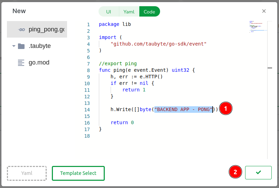279x188 pixels.
Task: Click the red step 2 marker badge
Action: 235,172
